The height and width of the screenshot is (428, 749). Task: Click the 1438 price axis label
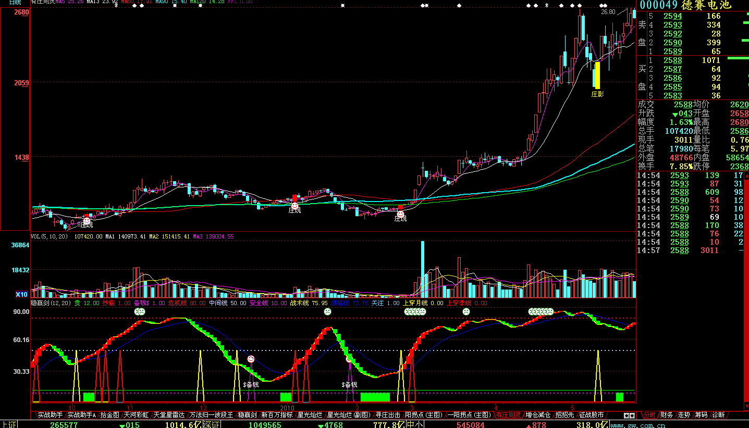pyautogui.click(x=21, y=157)
